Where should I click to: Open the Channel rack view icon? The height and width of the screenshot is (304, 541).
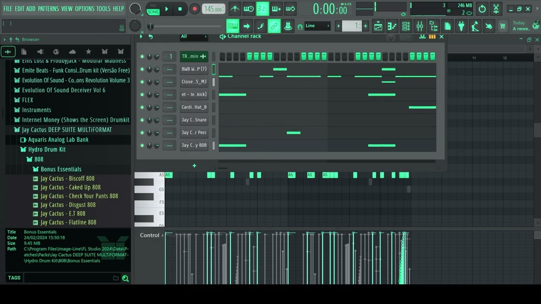(406, 26)
